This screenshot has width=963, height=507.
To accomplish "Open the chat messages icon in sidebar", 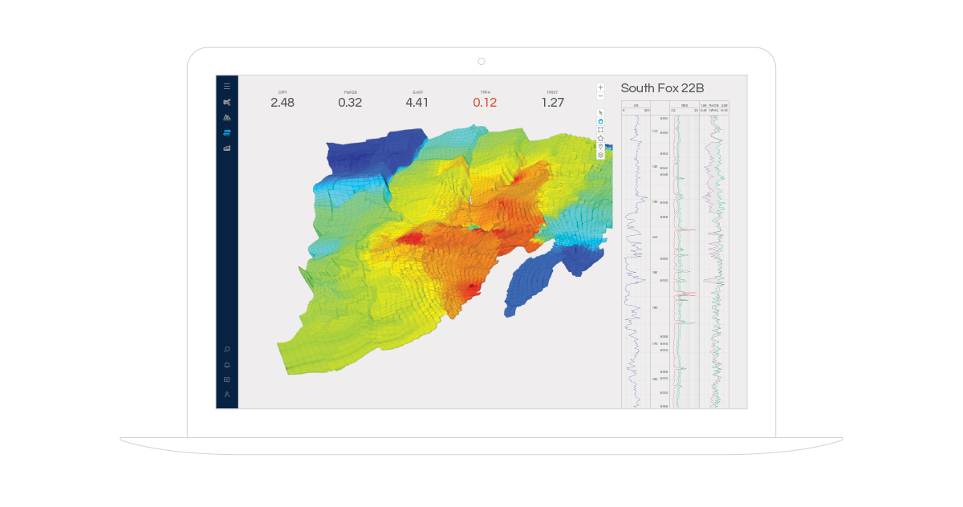I will click(x=227, y=379).
